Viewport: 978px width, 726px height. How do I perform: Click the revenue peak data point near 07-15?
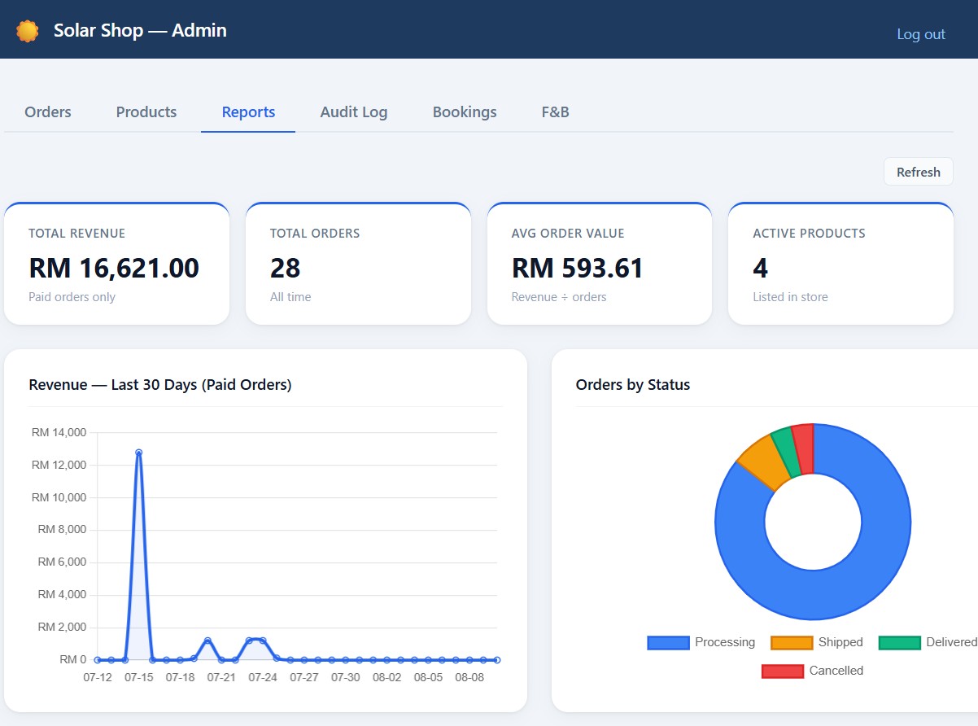(139, 453)
